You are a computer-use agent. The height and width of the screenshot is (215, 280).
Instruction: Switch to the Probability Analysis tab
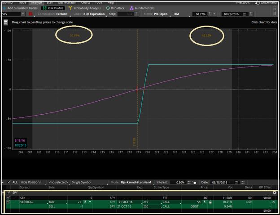(x=85, y=8)
